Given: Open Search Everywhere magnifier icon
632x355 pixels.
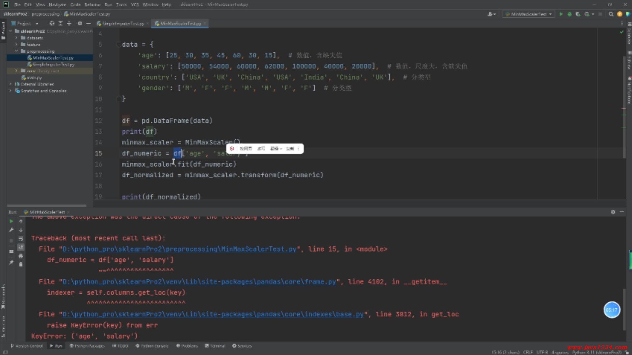Looking at the screenshot, I should click(611, 14).
